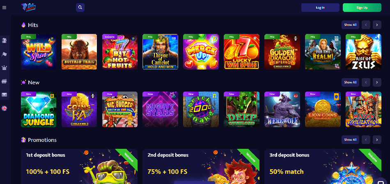Open the 1st deposit bonus promotion

[x=79, y=166]
